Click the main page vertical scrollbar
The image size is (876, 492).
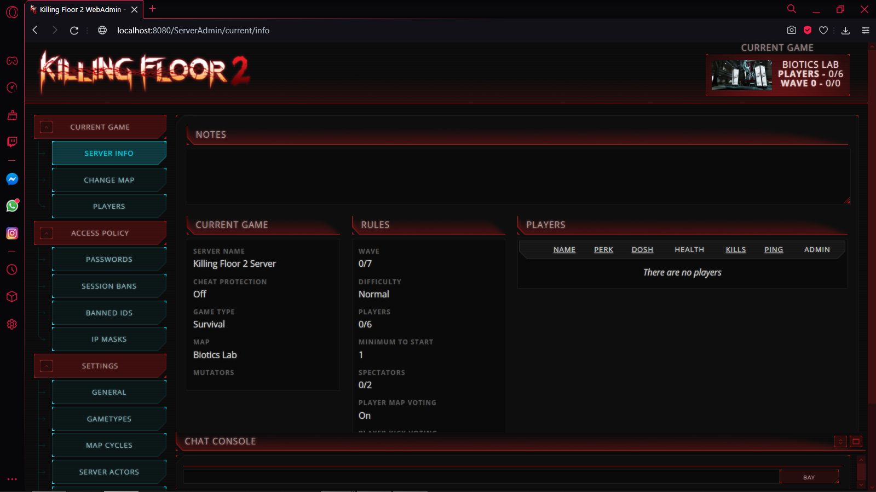pos(872,227)
